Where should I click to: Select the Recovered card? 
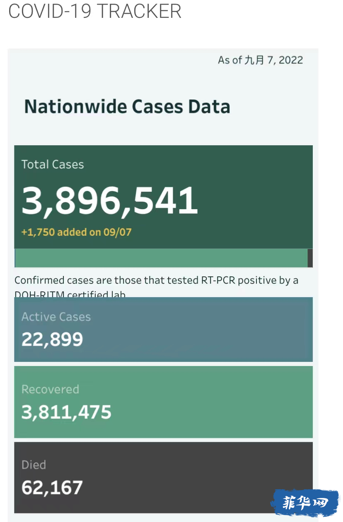163,402
